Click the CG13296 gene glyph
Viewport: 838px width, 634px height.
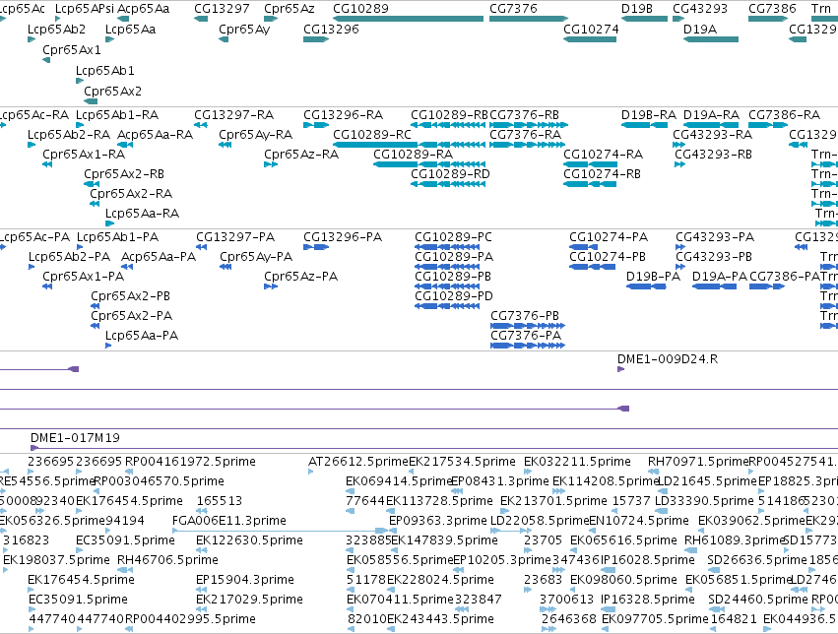pyautogui.click(x=316, y=39)
